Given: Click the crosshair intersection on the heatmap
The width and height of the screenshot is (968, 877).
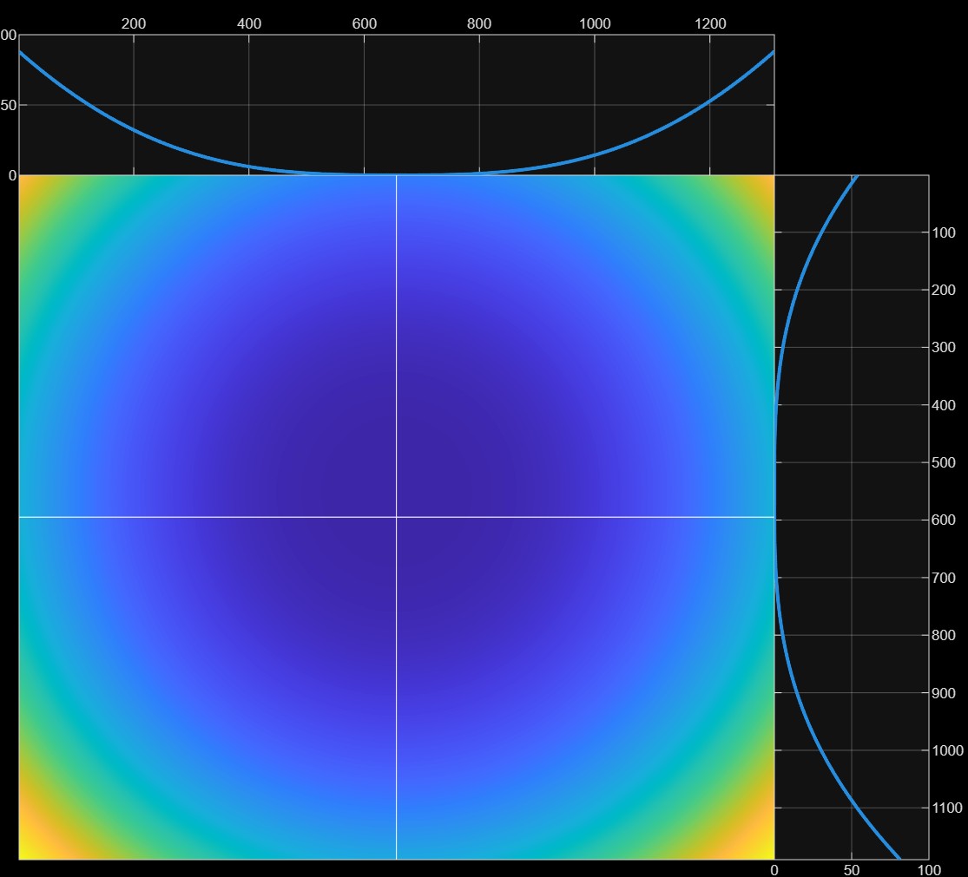Looking at the screenshot, I should (x=397, y=517).
